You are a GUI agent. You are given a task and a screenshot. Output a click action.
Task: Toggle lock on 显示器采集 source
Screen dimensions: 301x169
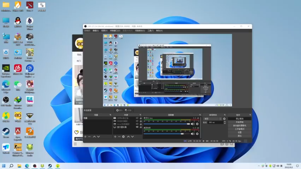tap(141, 127)
